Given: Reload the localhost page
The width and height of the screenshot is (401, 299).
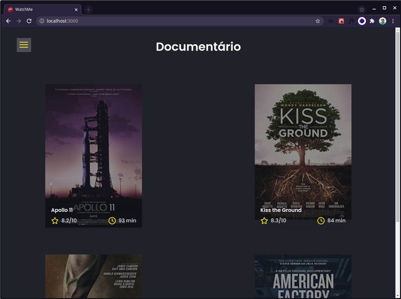Looking at the screenshot, I should (x=29, y=21).
